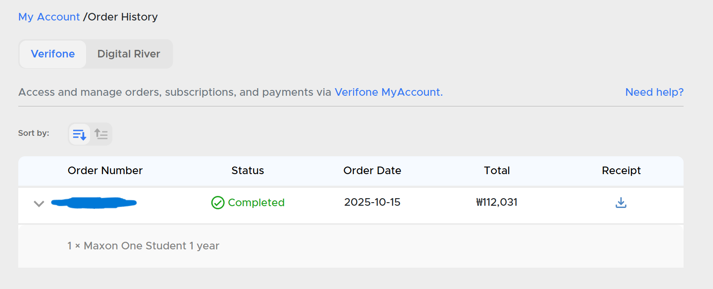Click the order date 2025-10-15
This screenshot has width=713, height=289.
coord(372,202)
